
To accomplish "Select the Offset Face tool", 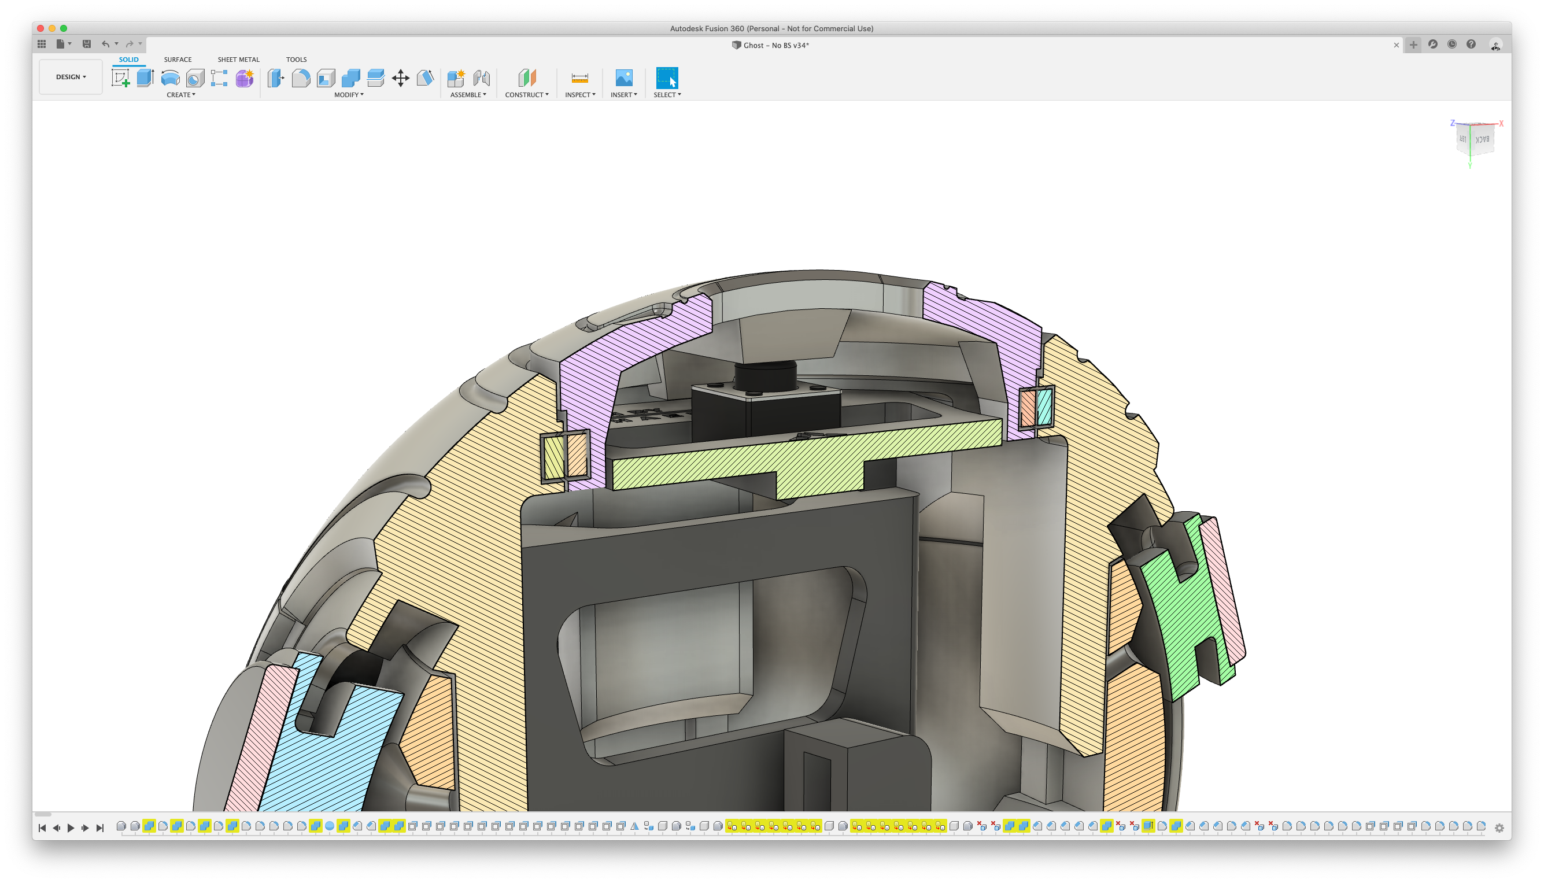I will click(x=375, y=78).
